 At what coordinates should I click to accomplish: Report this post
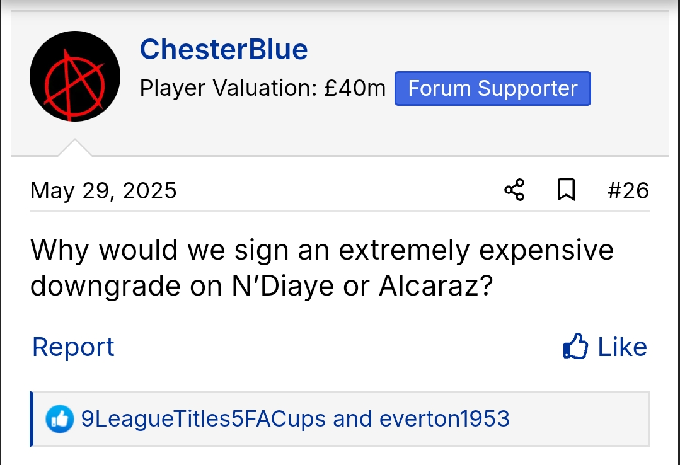pos(73,347)
